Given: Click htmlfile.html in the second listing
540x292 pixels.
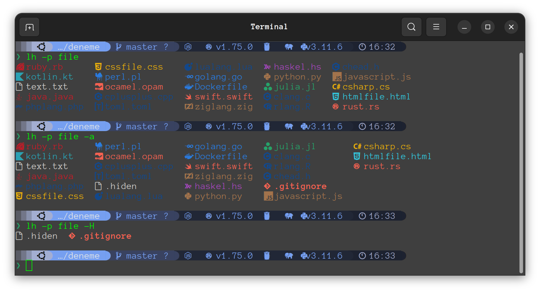Looking at the screenshot, I should (x=397, y=156).
